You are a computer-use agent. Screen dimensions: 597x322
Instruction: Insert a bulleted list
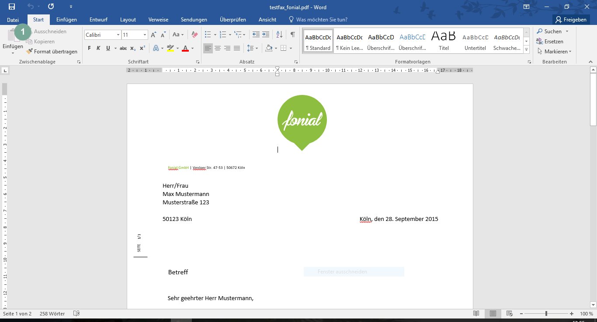[x=208, y=35]
